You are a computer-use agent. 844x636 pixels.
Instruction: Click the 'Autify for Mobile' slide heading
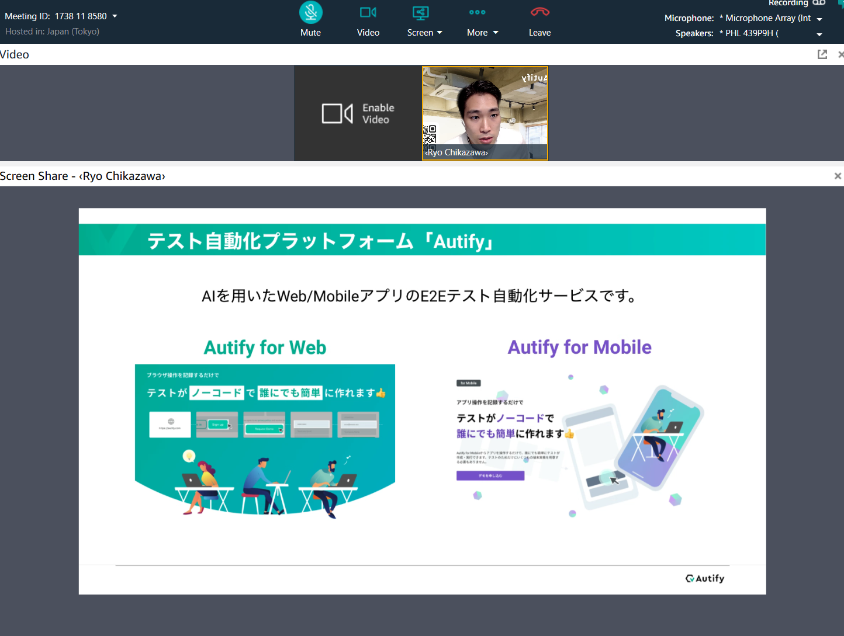click(579, 347)
